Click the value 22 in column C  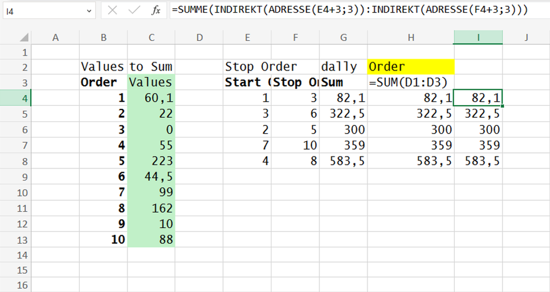[151, 114]
